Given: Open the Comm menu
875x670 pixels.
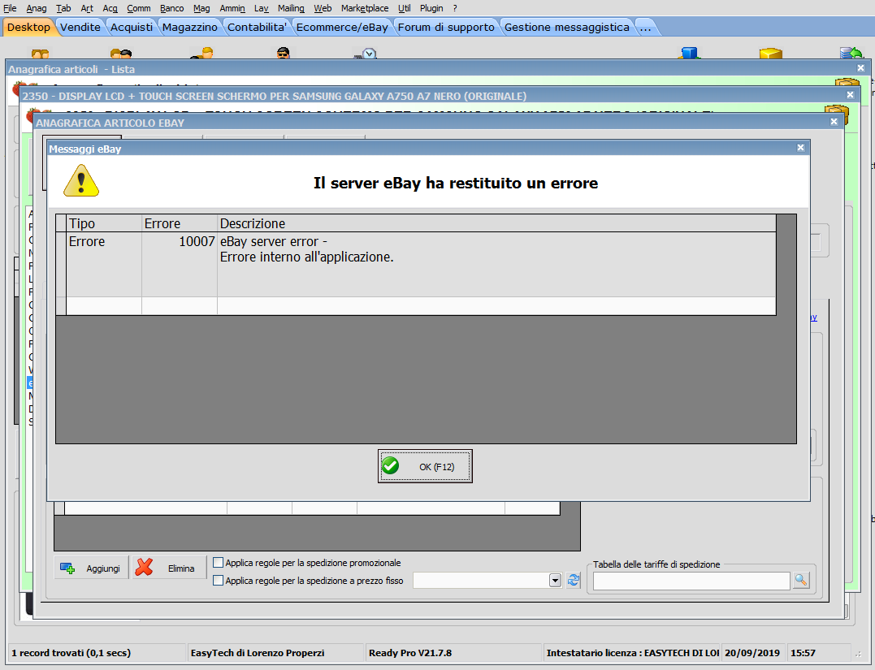Looking at the screenshot, I should coord(138,8).
